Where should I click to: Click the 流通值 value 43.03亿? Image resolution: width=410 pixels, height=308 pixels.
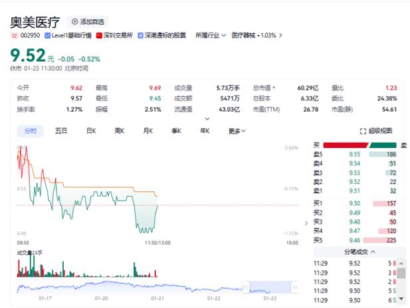229,110
